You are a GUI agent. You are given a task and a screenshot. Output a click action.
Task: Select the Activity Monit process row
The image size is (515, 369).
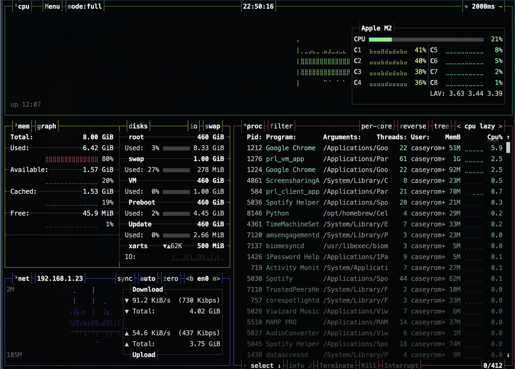tap(374, 268)
